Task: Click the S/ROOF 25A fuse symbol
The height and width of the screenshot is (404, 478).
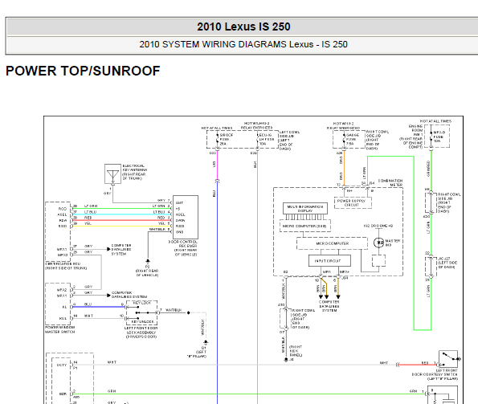Action: (218, 139)
